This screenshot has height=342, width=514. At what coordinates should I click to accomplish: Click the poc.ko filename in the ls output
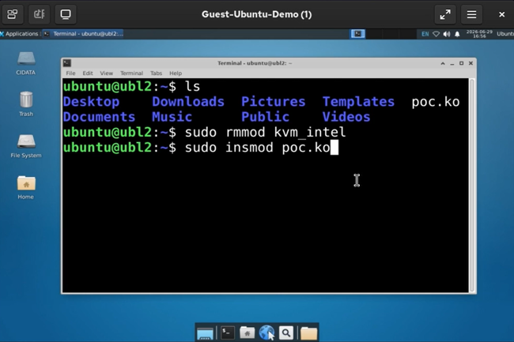[x=436, y=102]
